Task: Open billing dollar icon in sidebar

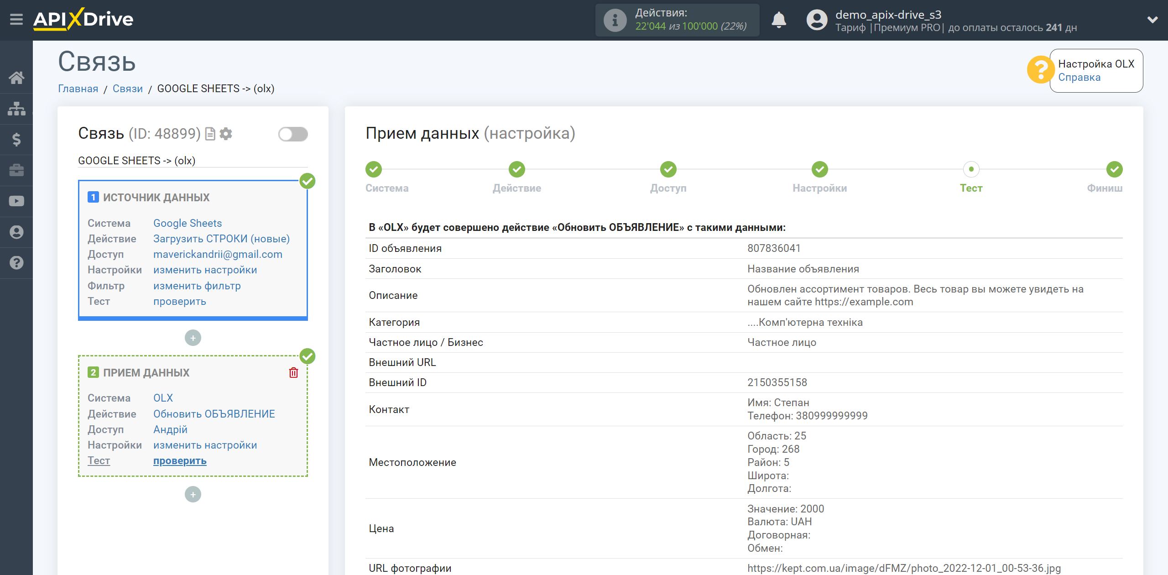Action: click(x=16, y=139)
